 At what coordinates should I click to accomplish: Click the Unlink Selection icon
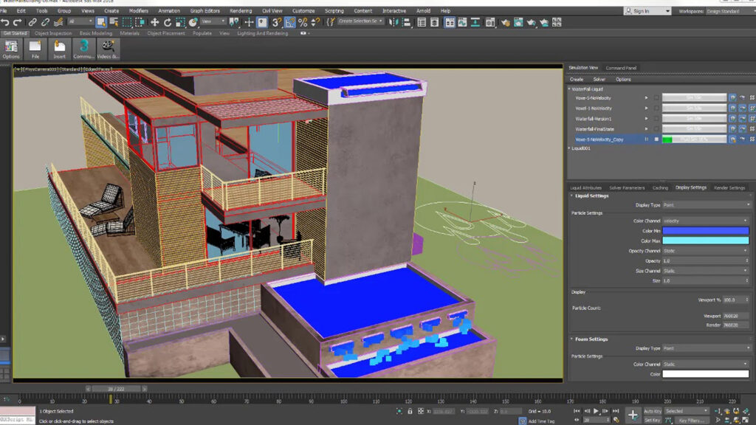[45, 22]
